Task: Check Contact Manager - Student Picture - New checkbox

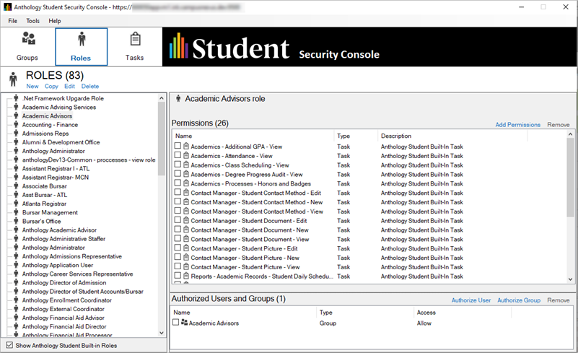Action: pyautogui.click(x=178, y=257)
